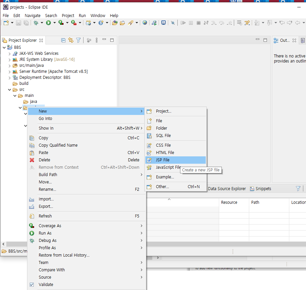Open the Show In submenu
Viewport: 306px width, 290px height.
[87, 128]
